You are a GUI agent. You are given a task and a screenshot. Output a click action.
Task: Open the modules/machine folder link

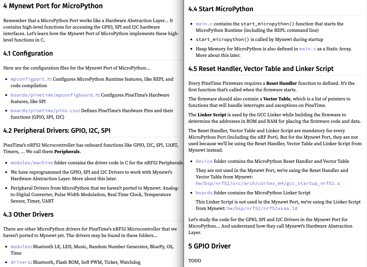click(32, 163)
